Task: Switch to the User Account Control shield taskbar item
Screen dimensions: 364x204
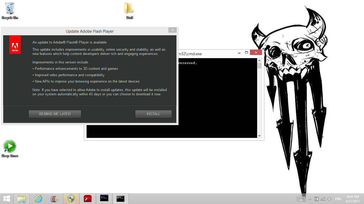Action: point(71,199)
